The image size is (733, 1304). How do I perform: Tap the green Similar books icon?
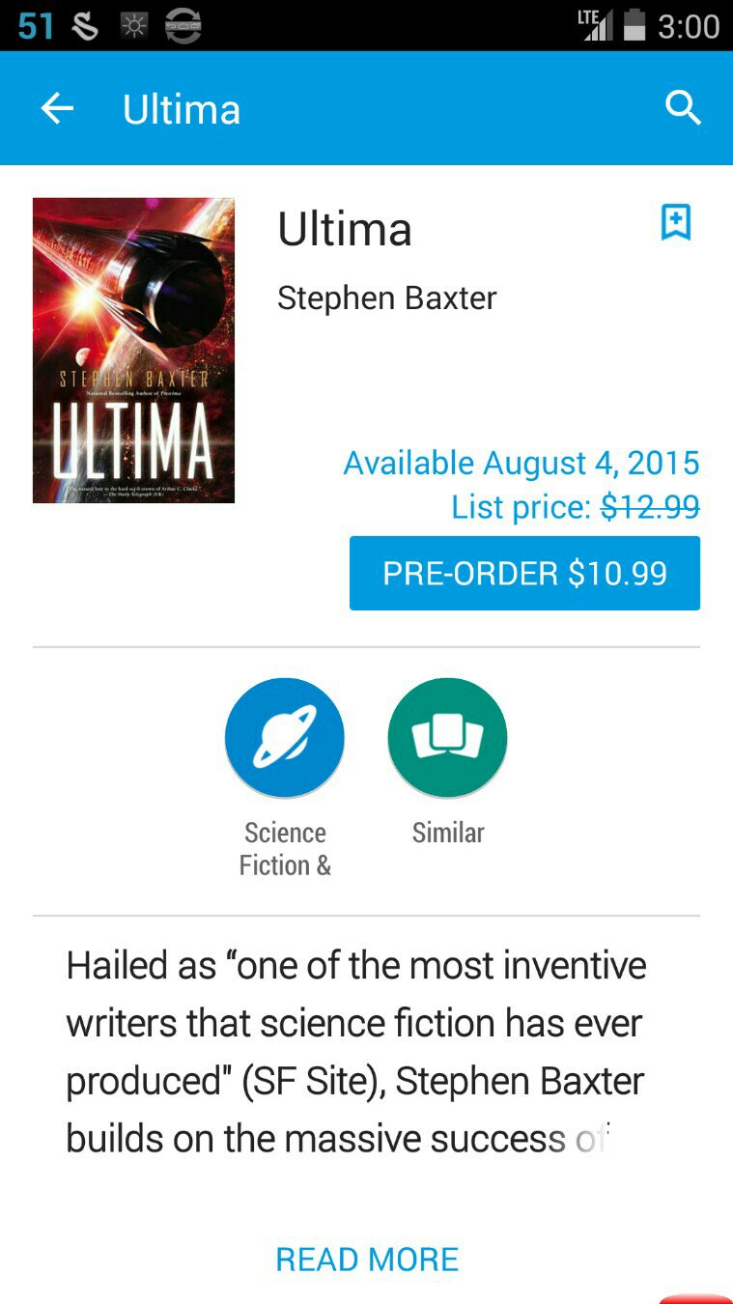[x=447, y=738]
